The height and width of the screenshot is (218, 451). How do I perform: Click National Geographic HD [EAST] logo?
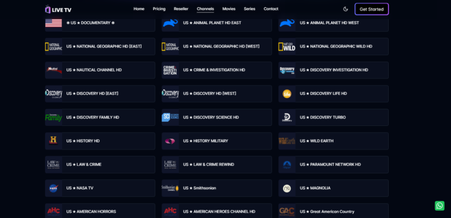53,46
